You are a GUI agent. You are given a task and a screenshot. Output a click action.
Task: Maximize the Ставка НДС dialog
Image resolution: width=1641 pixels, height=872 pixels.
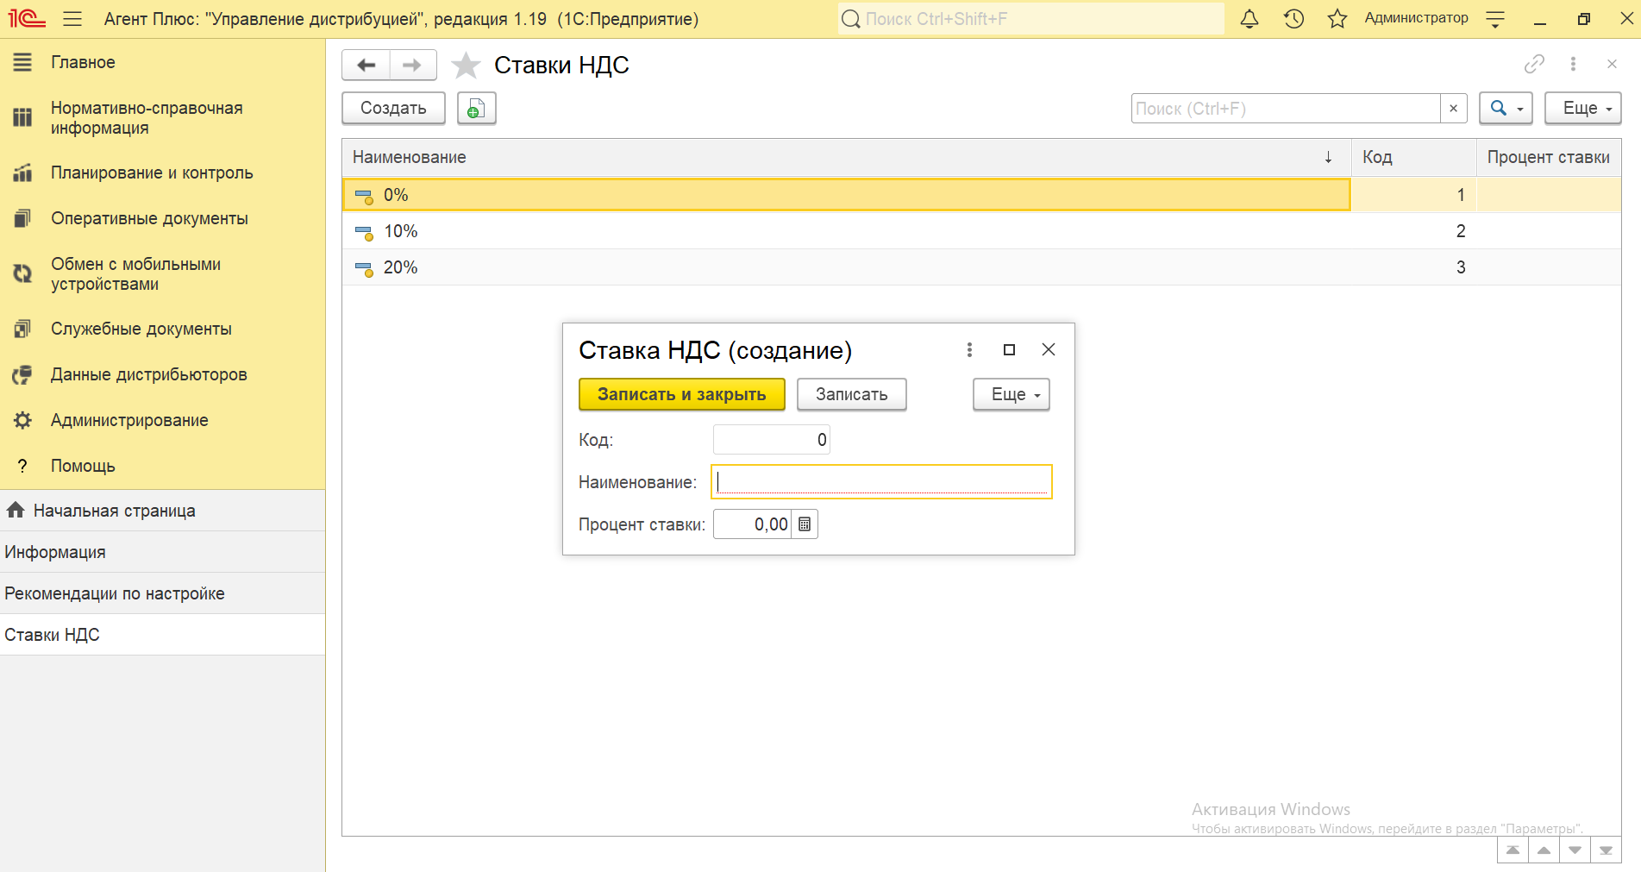[x=1009, y=349]
